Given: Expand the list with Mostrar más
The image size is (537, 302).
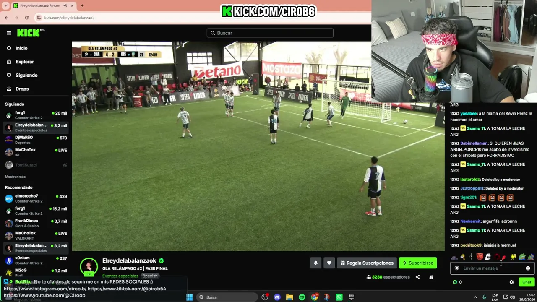Looking at the screenshot, I should coord(15,177).
